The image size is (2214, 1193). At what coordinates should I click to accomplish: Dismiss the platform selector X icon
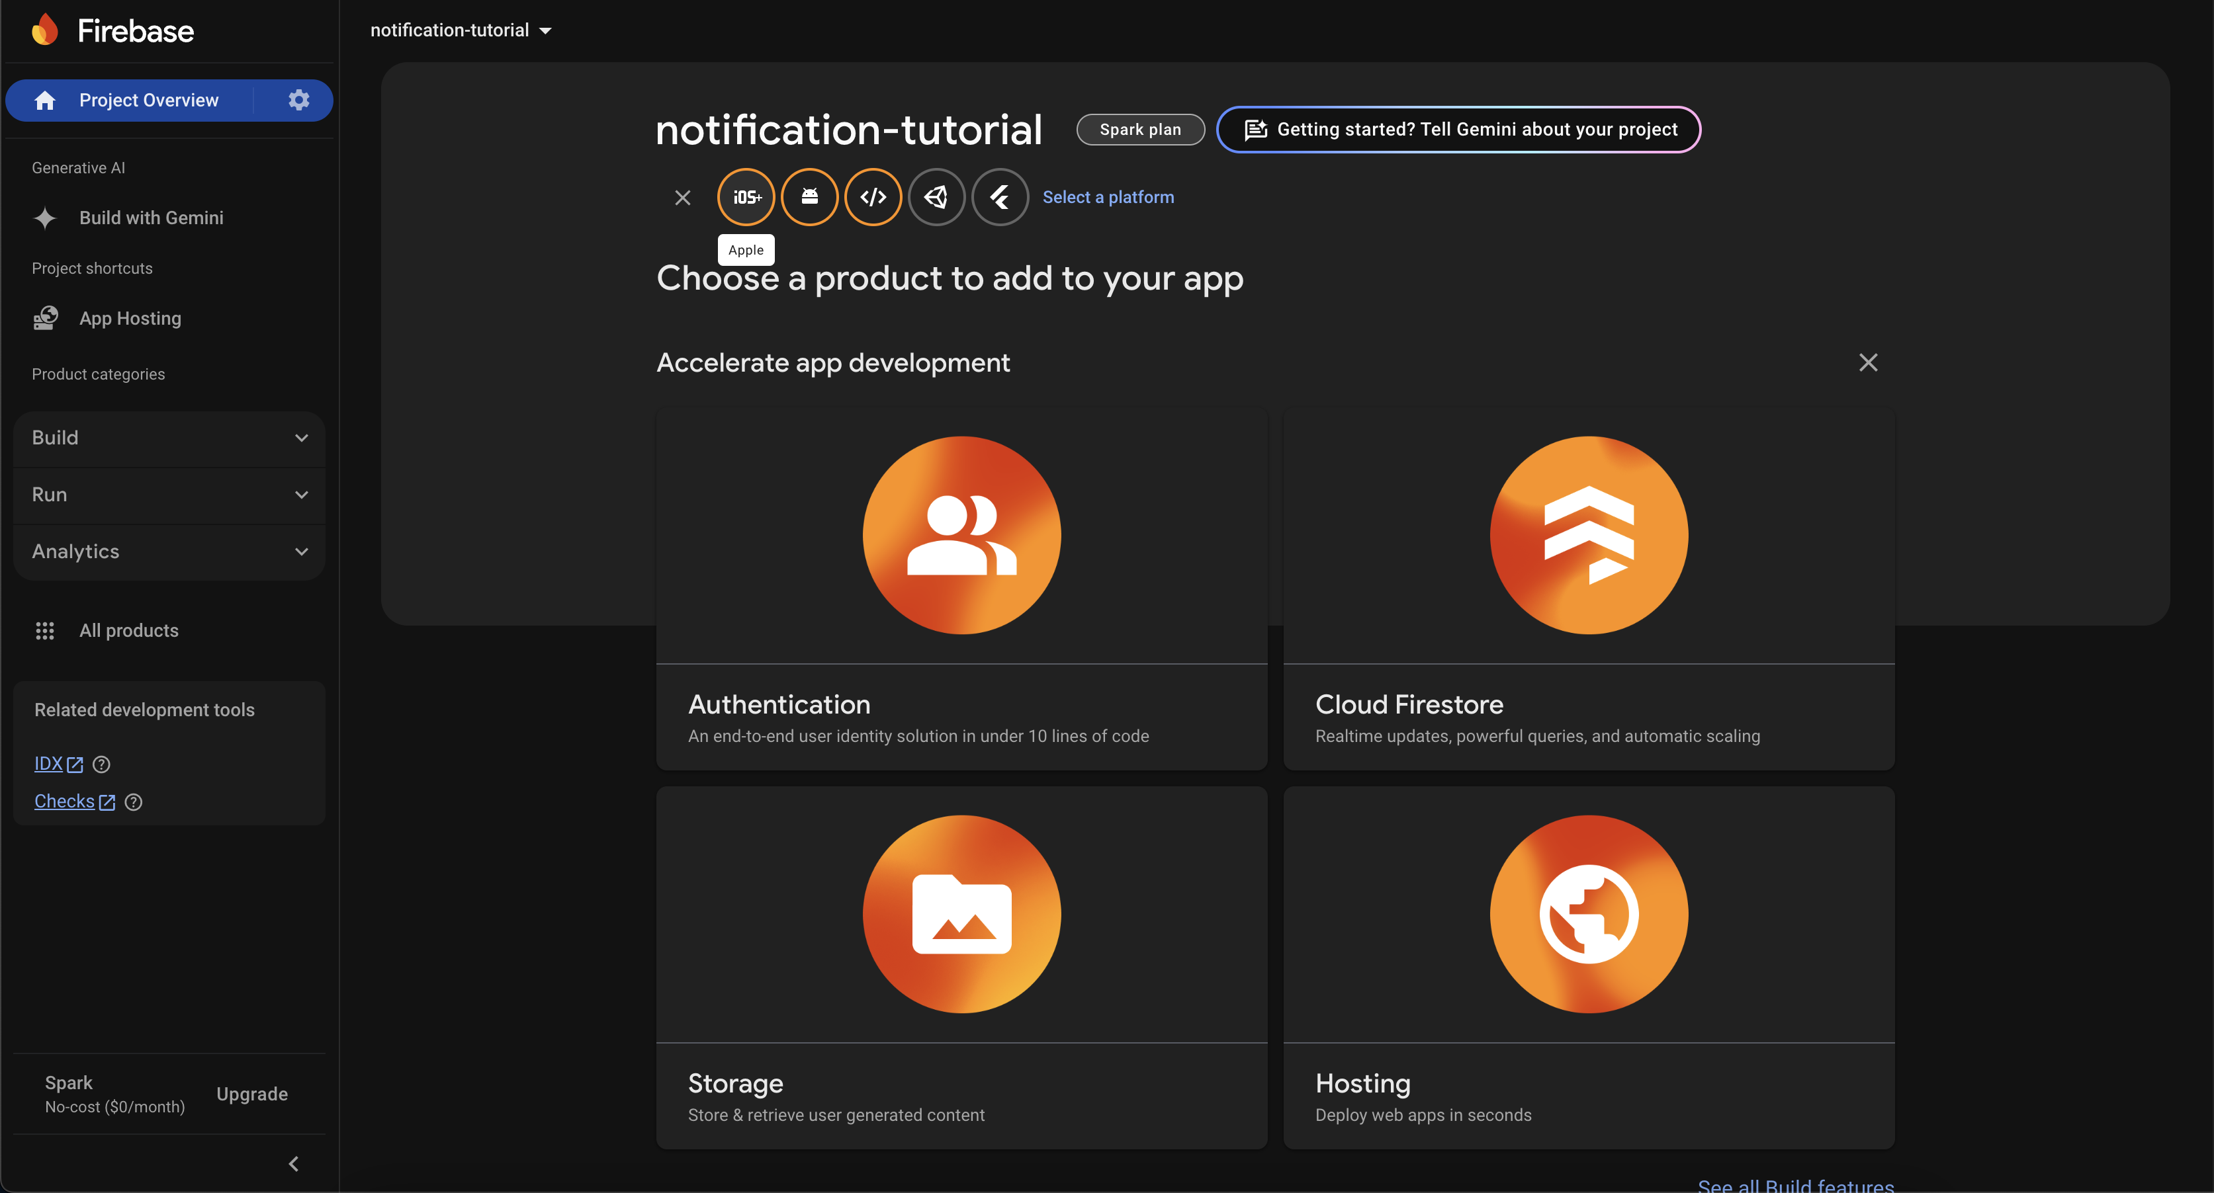tap(682, 198)
